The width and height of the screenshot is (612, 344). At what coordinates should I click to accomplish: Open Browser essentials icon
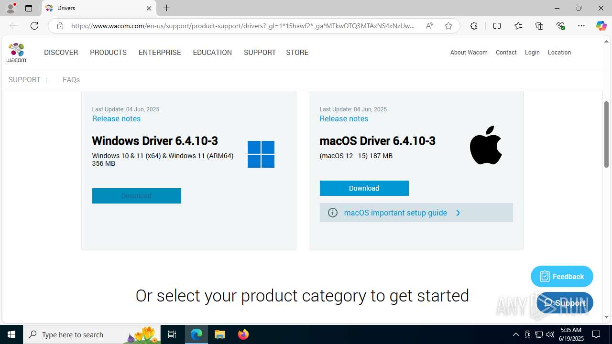point(560,26)
